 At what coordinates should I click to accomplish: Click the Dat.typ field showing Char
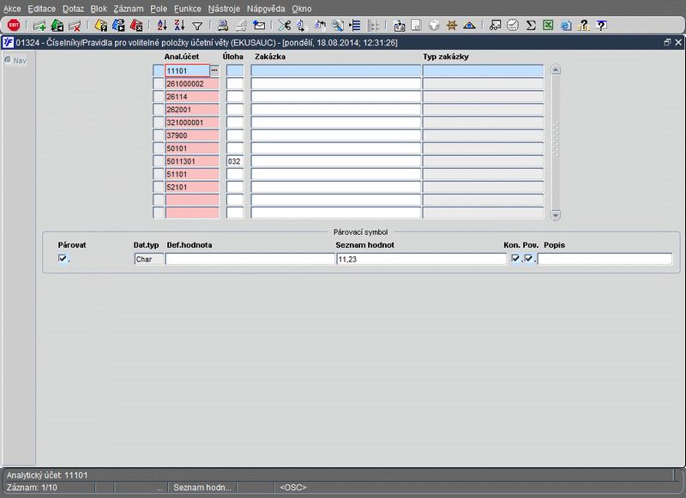tap(148, 259)
